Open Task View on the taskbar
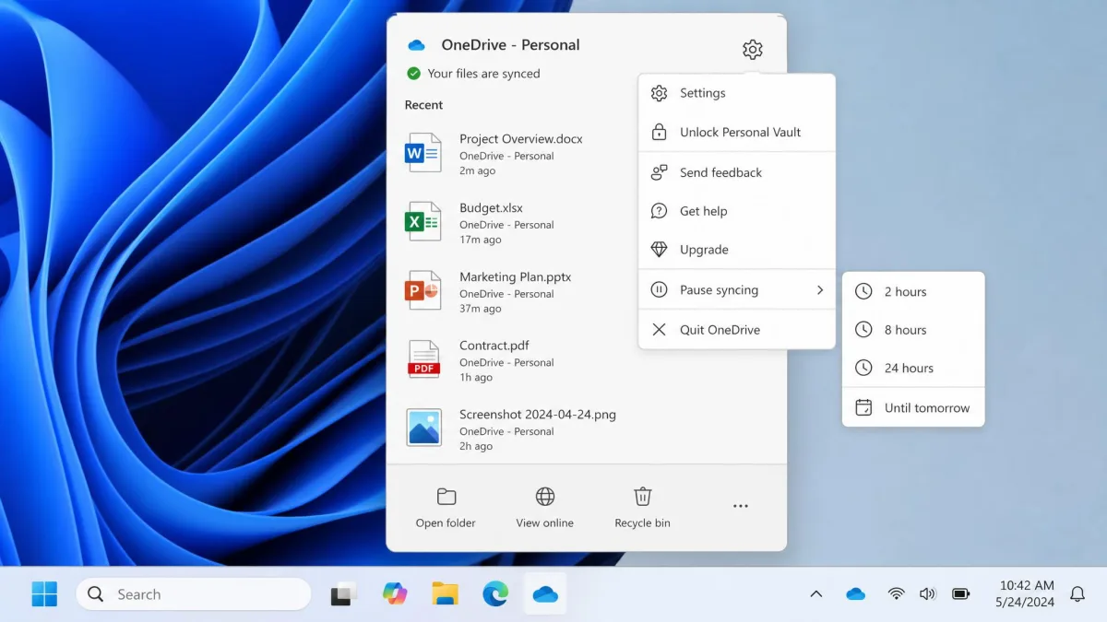This screenshot has width=1107, height=622. 344,594
